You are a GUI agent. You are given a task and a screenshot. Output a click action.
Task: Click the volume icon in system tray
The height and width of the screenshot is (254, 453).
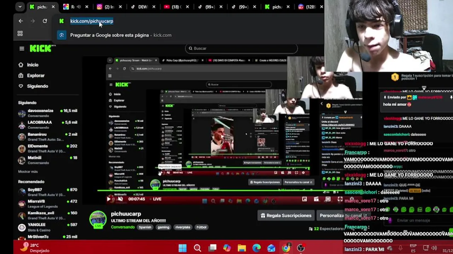pyautogui.click(x=434, y=248)
